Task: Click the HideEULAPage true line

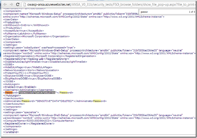Action: point(28,67)
